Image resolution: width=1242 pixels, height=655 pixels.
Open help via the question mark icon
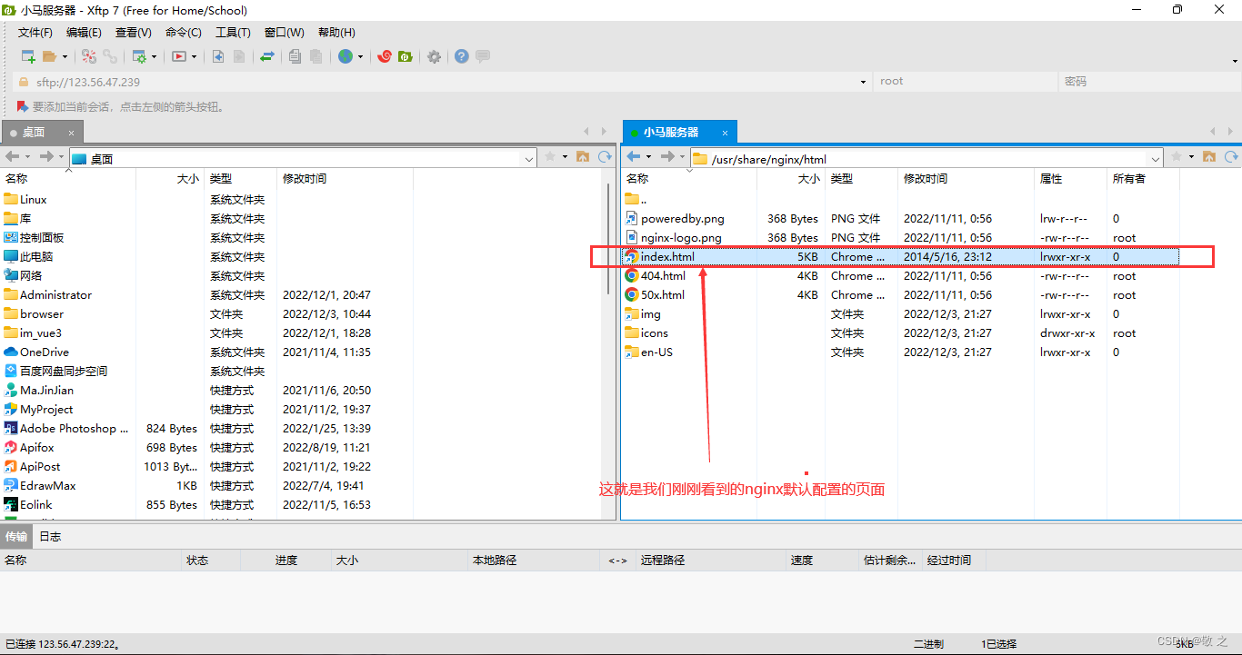[462, 56]
